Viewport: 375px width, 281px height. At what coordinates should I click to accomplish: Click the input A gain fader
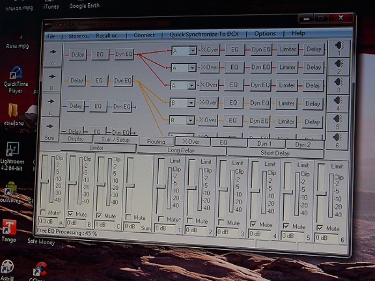coord(45,181)
